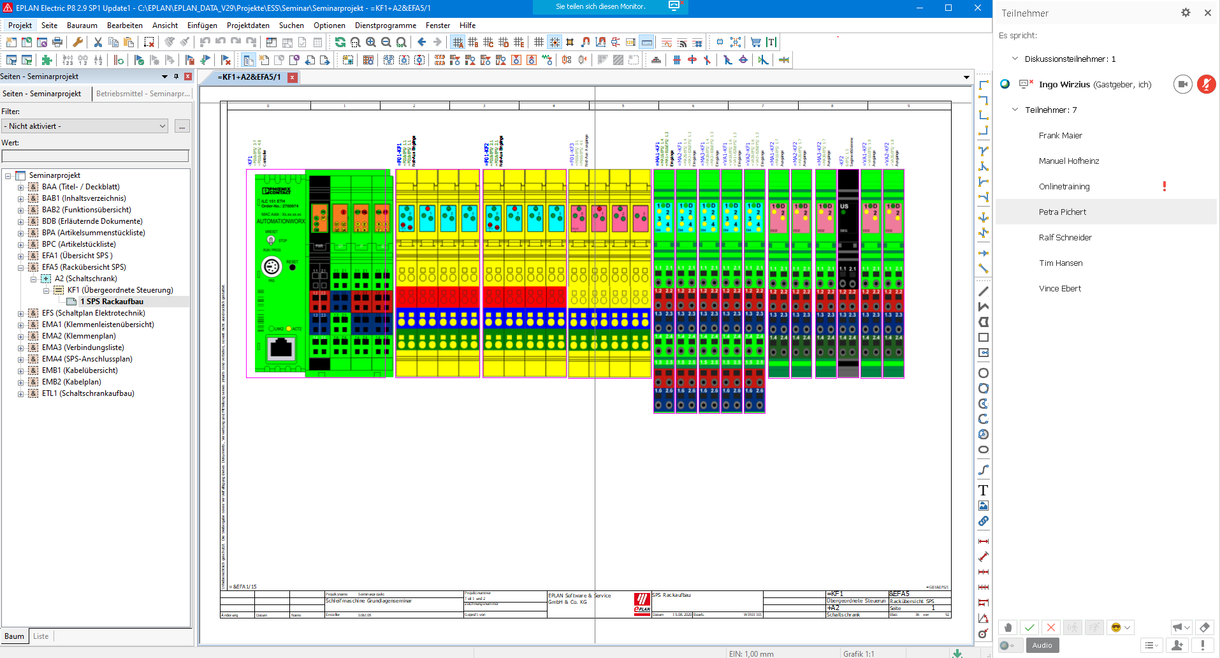Viewport: 1220px width, 658px height.
Task: Select the Text tool
Action: tap(983, 490)
